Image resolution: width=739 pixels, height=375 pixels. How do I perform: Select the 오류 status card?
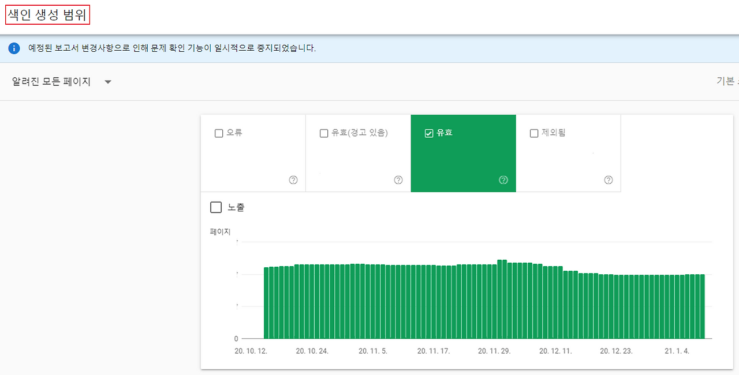[253, 153]
